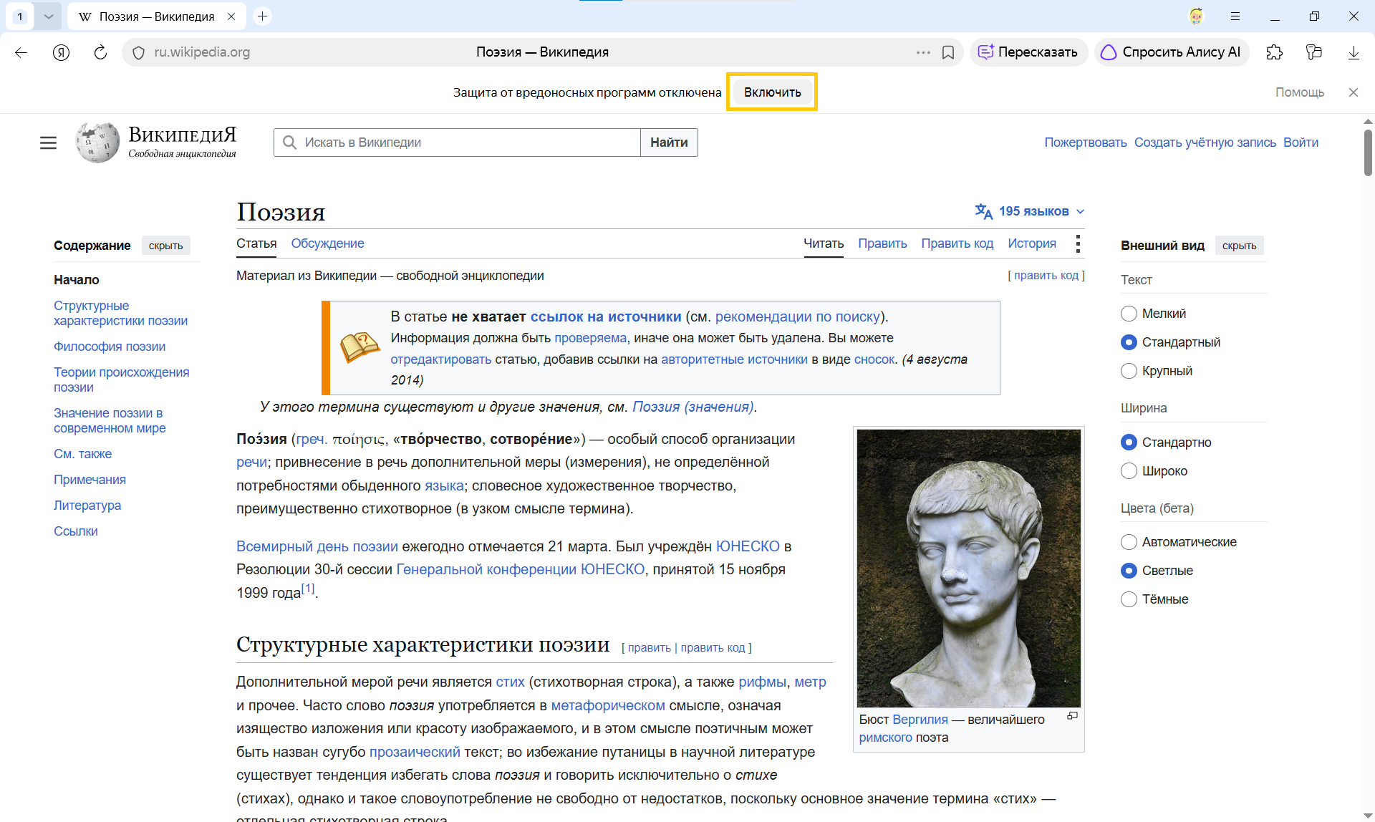
Task: Open the address bar three-dots menu
Action: pyautogui.click(x=923, y=52)
